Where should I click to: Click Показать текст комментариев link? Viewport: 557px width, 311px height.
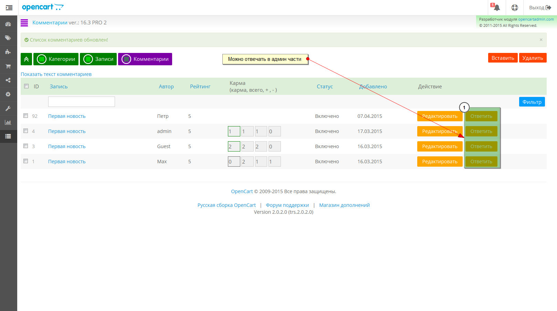[x=56, y=74]
